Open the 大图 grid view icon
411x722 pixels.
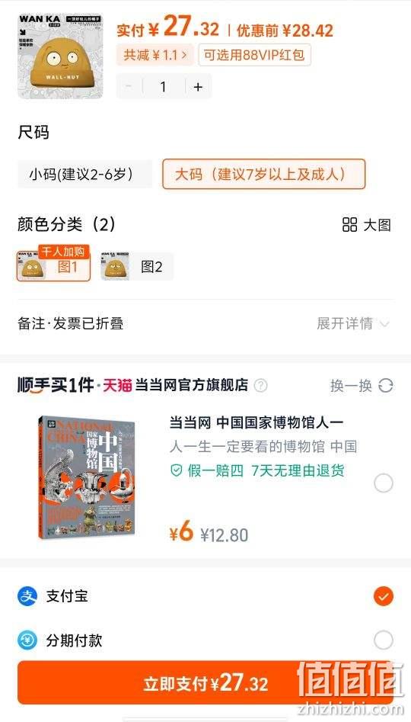[x=350, y=225]
